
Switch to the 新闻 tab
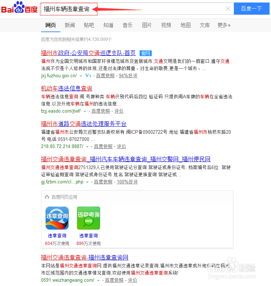point(70,25)
